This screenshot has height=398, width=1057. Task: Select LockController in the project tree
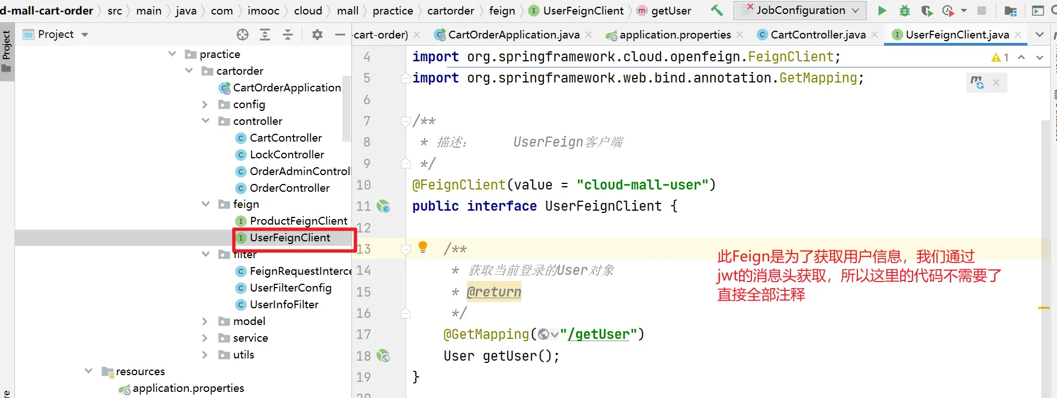(x=287, y=154)
